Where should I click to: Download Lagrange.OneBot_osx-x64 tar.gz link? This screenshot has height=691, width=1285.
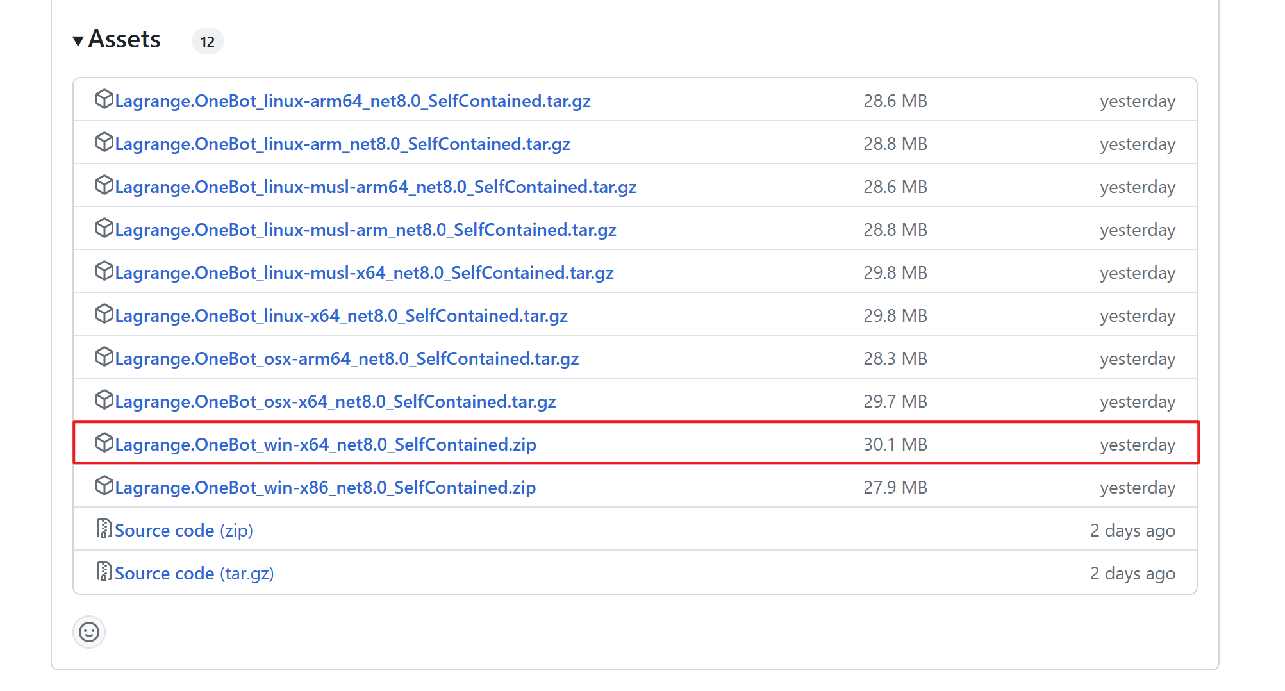click(335, 402)
